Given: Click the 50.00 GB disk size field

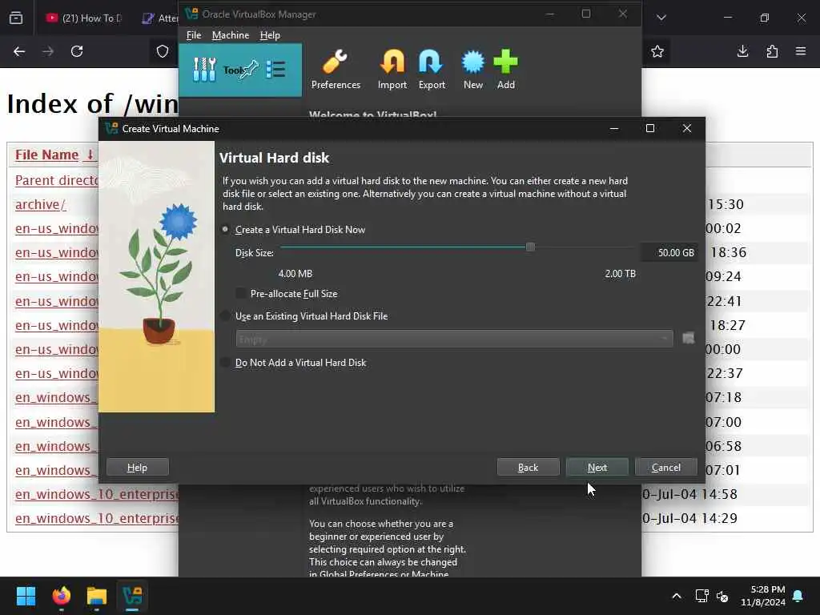Looking at the screenshot, I should click(x=669, y=252).
